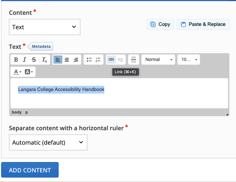Viewport: 236px width, 182px height.
Task: Click the Remove Format icon
Action: [x=44, y=60]
